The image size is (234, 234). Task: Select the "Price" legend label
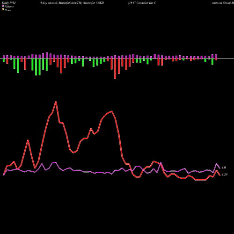7,10
